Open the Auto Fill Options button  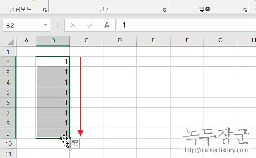(75, 144)
